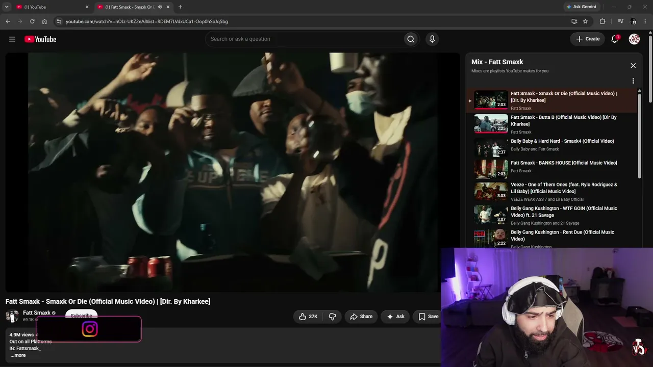653x367 pixels.
Task: Click the 'Mix - Fatt Smaxk' heading
Action: click(497, 62)
